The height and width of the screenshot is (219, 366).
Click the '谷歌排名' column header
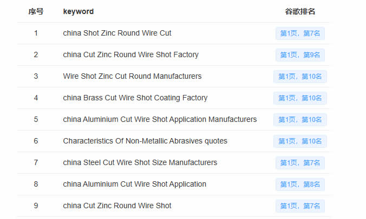tap(300, 11)
